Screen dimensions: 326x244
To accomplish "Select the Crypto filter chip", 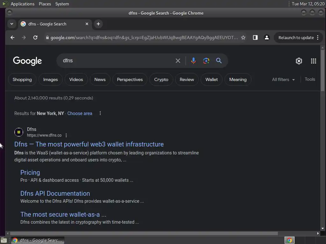I will coord(161,79).
